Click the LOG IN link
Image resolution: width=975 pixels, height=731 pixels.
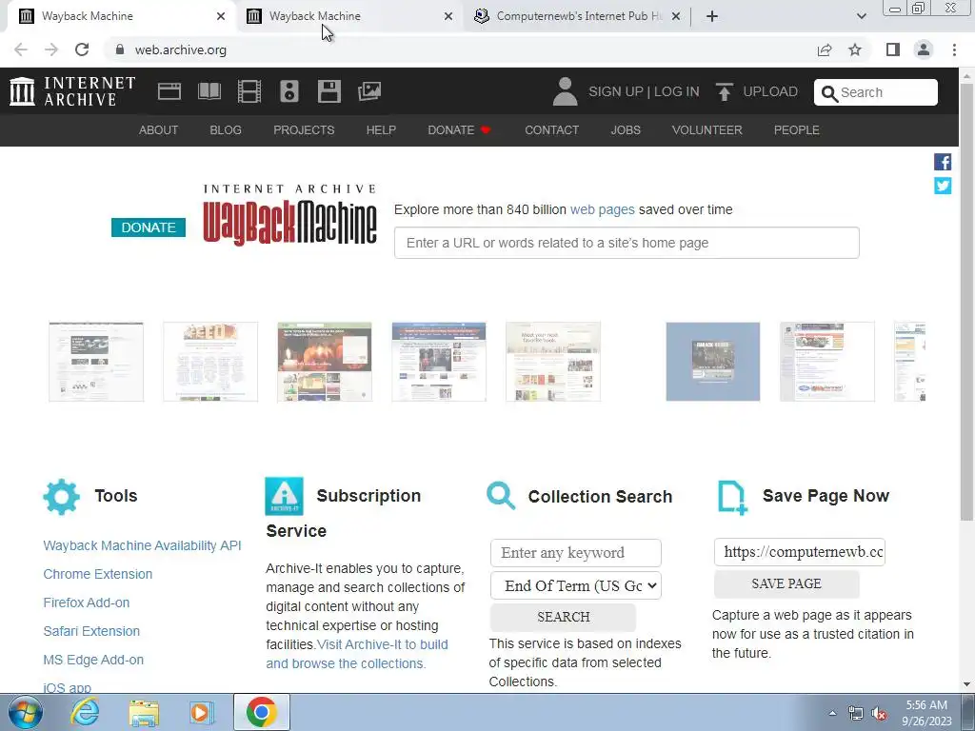[x=677, y=91]
